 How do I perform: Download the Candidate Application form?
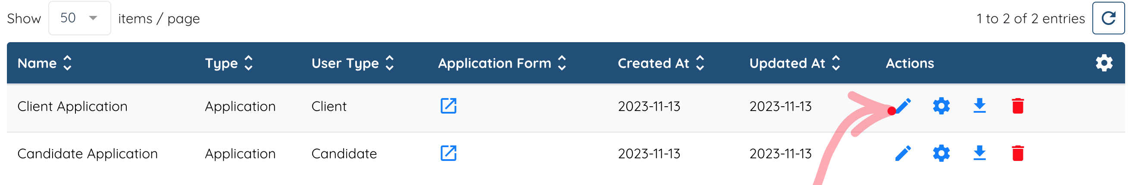(x=979, y=154)
